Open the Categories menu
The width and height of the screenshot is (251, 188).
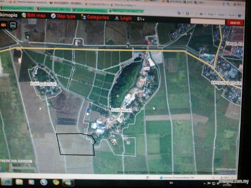pos(98,17)
